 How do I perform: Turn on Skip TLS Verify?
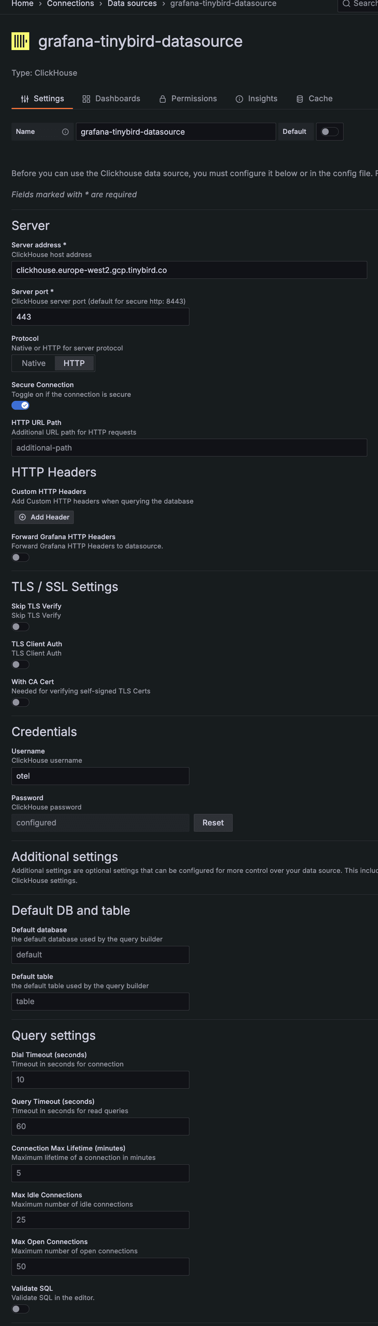pos(20,626)
